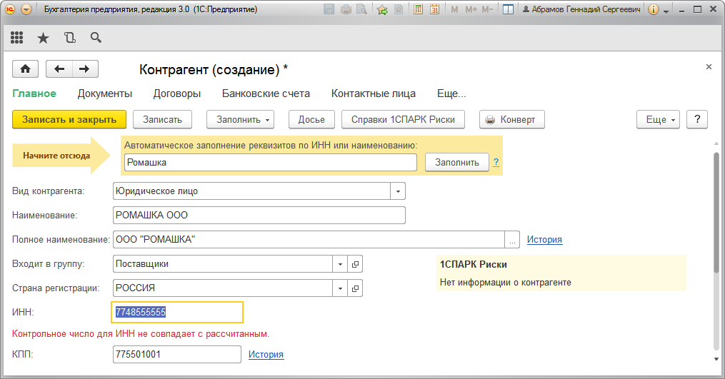Navigate forward with right arrow
This screenshot has width=725, height=379.
pyautogui.click(x=84, y=69)
